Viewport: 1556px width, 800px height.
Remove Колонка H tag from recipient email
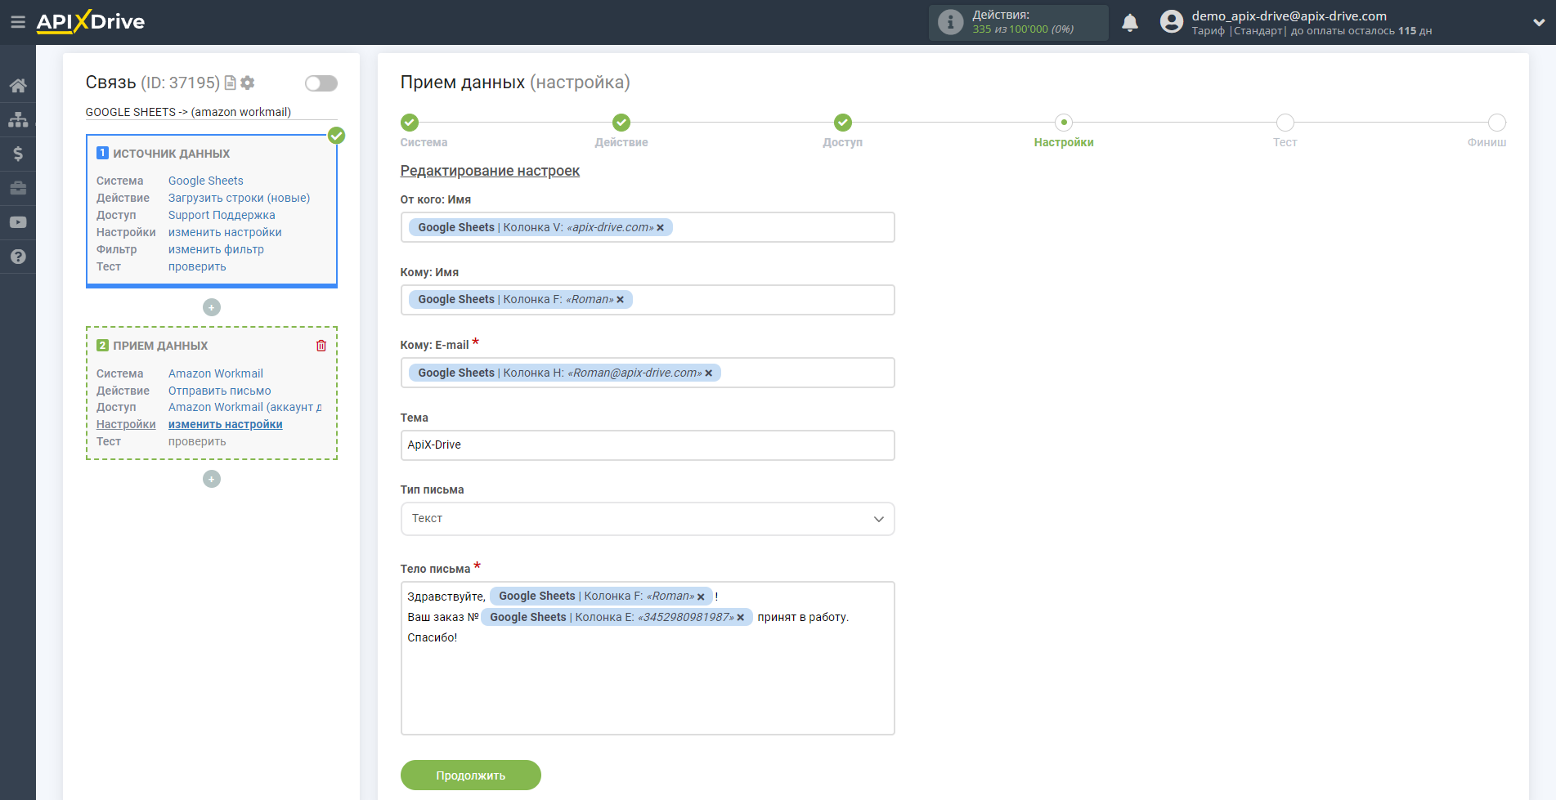tap(709, 373)
